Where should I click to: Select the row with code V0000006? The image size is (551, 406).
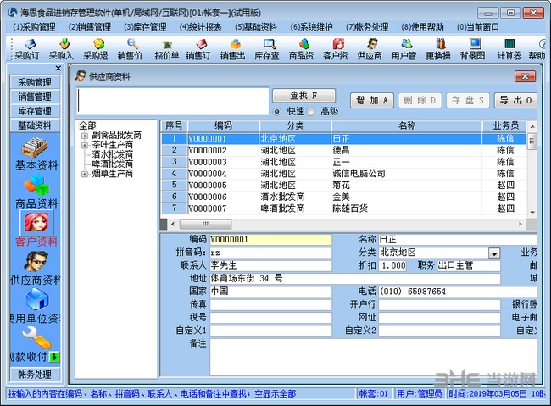pos(343,197)
